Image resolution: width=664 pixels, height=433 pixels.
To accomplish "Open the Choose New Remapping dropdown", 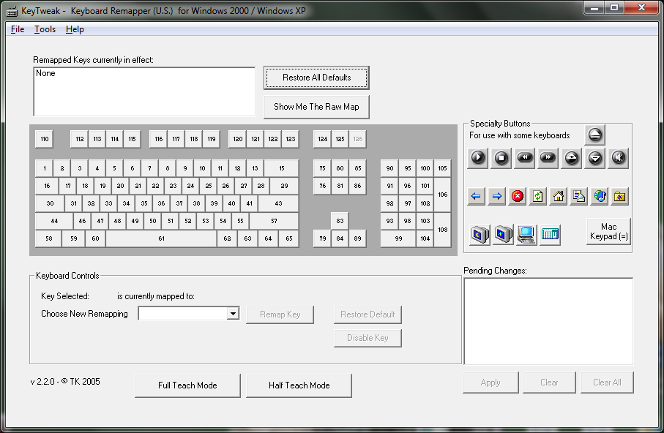I will pyautogui.click(x=233, y=314).
